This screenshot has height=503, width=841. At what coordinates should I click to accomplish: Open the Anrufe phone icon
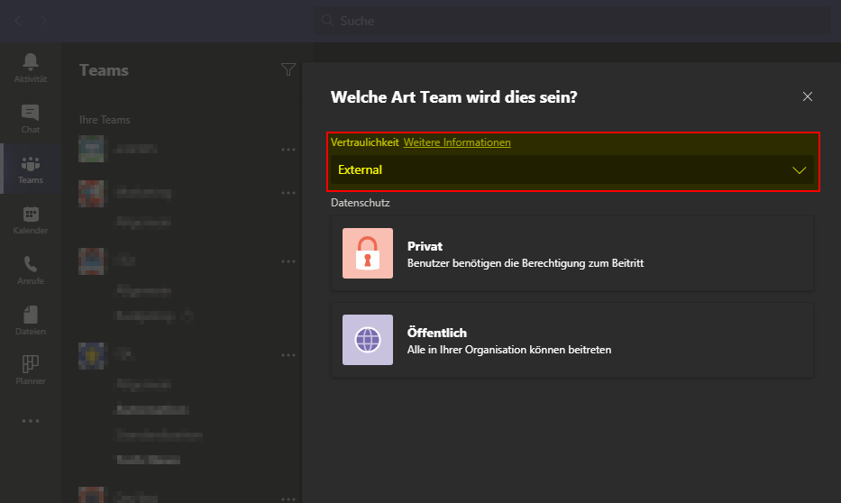coord(31,265)
